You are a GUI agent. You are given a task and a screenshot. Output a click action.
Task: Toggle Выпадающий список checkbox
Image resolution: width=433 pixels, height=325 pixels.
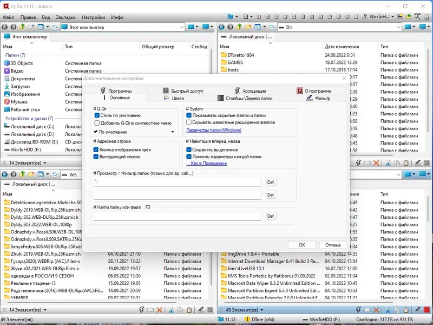[x=96, y=157]
